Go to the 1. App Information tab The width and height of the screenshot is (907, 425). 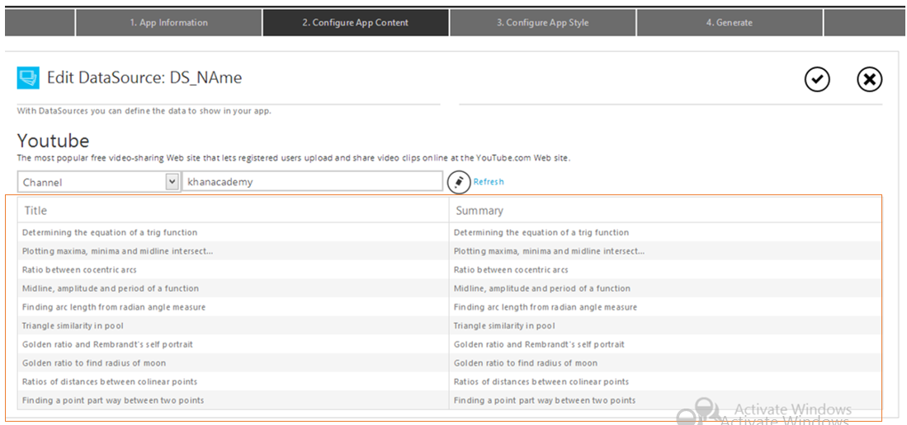coord(169,23)
